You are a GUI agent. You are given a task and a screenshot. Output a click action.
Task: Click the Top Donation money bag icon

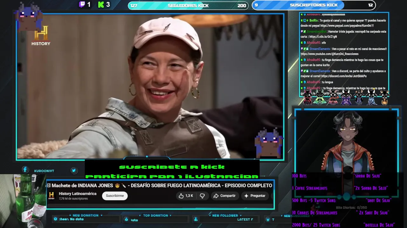click(x=126, y=219)
